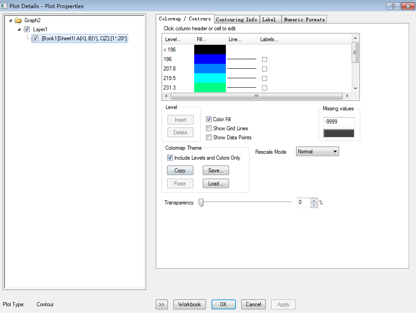Click the Transparency slider handle
Viewport: 416px width, 313px height.
201,203
